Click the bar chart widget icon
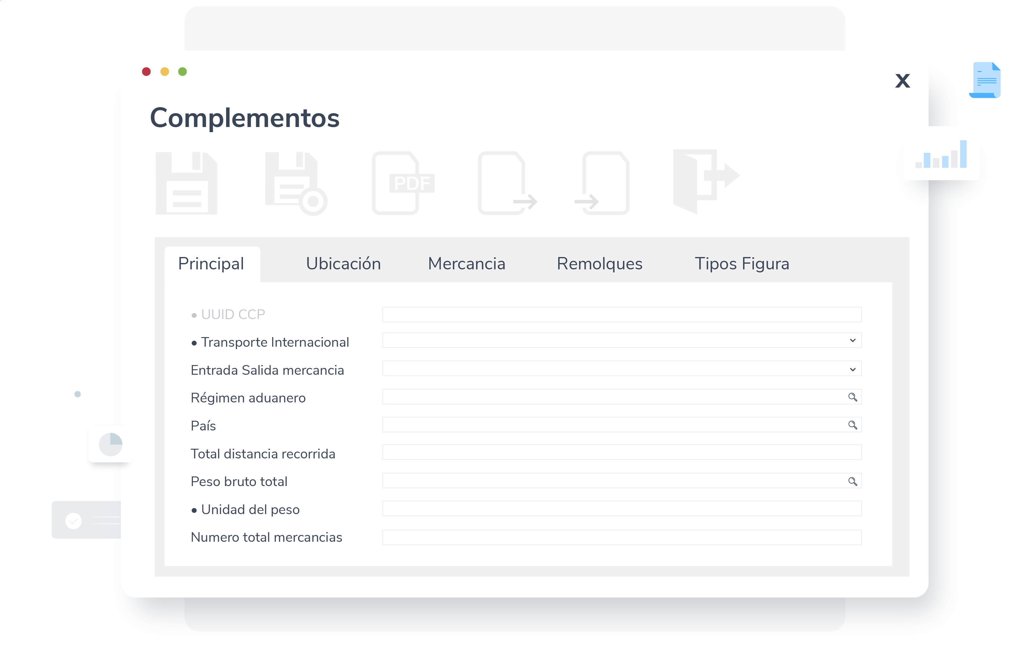Image resolution: width=1030 pixels, height=648 pixels. [941, 154]
